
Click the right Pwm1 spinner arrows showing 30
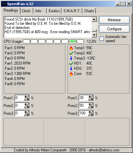click(91, 98)
